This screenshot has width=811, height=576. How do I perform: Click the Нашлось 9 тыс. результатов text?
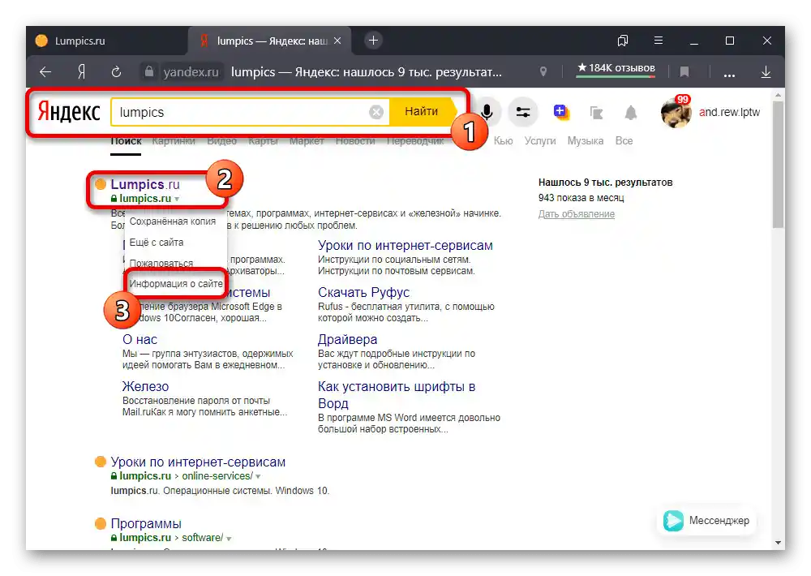[605, 183]
